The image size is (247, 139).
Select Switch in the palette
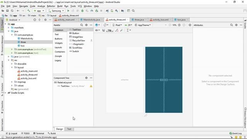(x=76, y=51)
